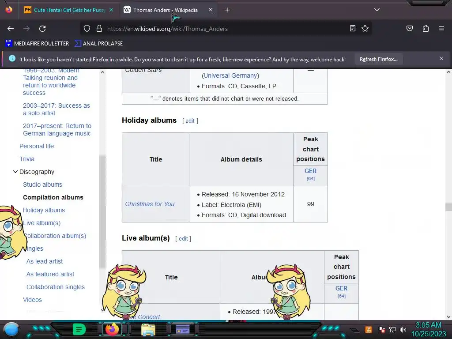The image size is (452, 339).
Task: Open the volume speaker tray icon
Action: tap(403, 329)
